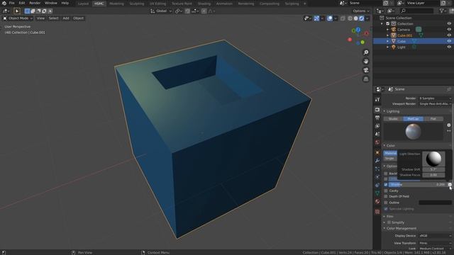Open the Physics properties tab icon

pos(377,177)
